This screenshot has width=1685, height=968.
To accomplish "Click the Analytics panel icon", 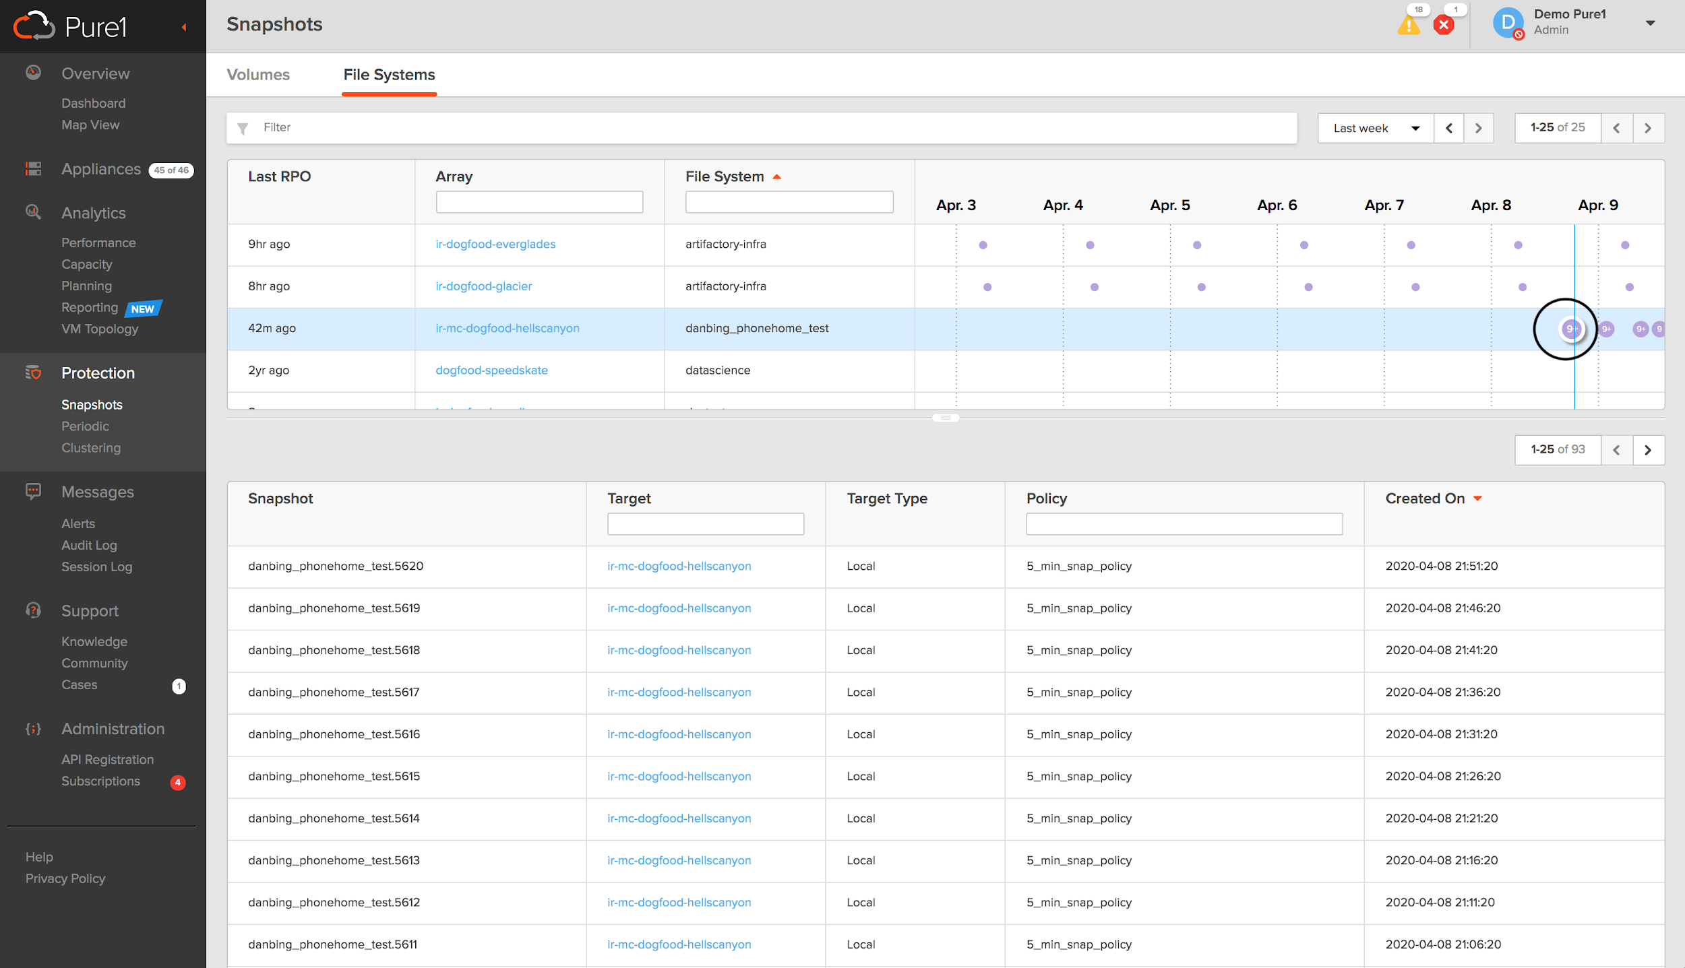I will point(32,213).
